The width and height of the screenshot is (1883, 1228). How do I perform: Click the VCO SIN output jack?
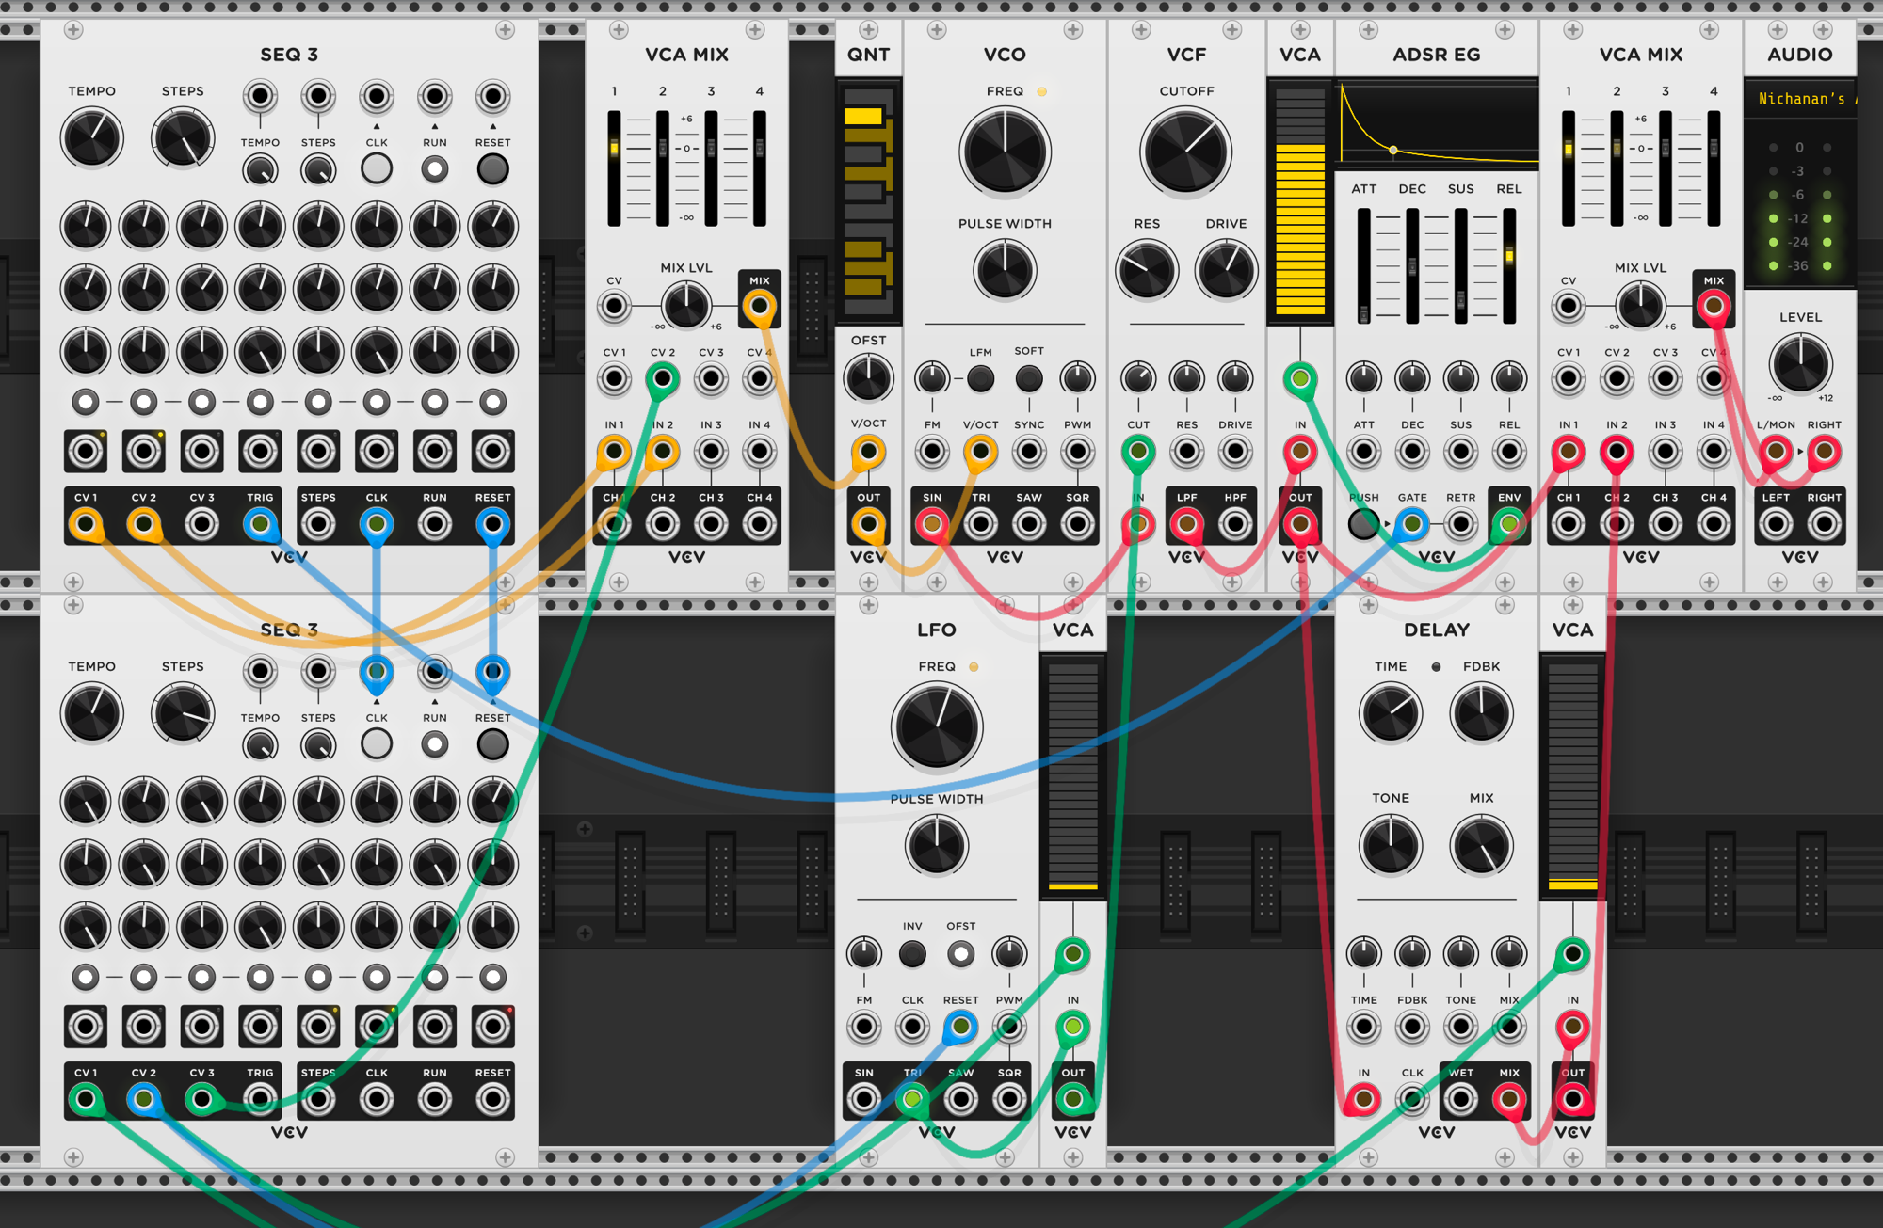tap(932, 524)
